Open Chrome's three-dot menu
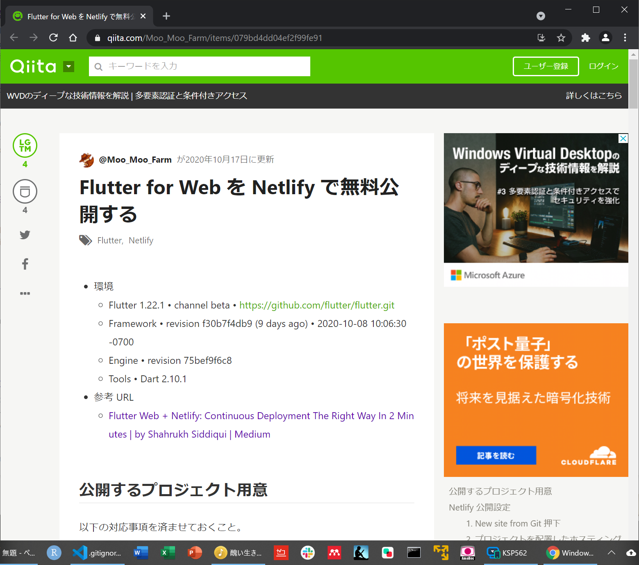Image resolution: width=639 pixels, height=565 pixels. (625, 38)
